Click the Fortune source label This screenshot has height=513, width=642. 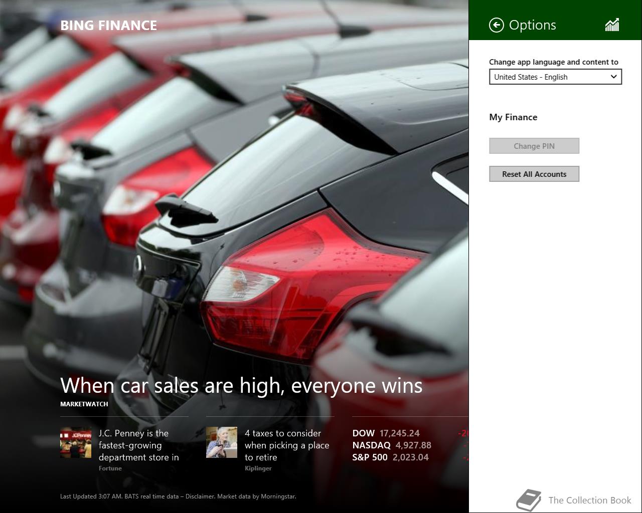(110, 468)
